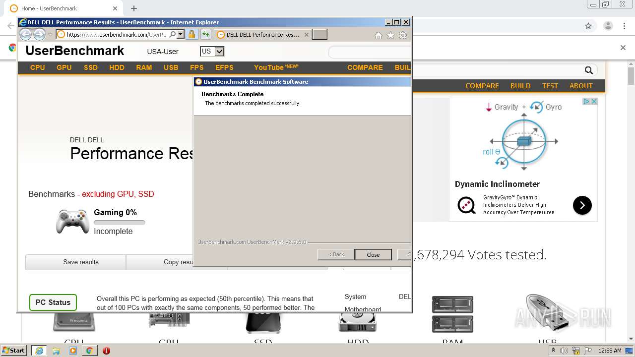
Task: Click the PC Status badge
Action: [x=53, y=302]
